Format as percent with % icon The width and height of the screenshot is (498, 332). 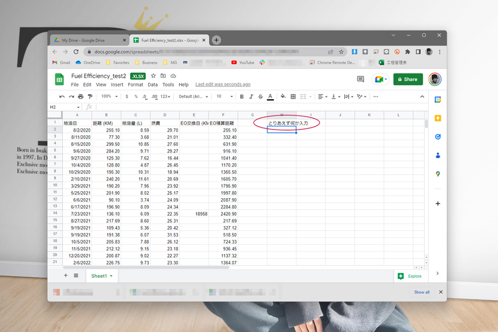(136, 97)
